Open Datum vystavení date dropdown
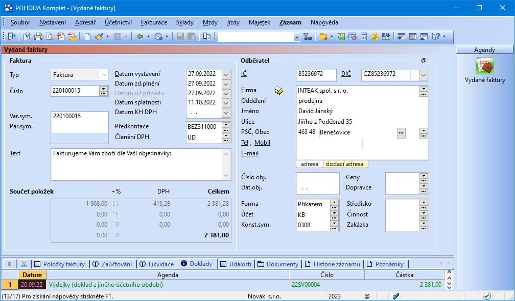This screenshot has width=515, height=301. [226, 74]
